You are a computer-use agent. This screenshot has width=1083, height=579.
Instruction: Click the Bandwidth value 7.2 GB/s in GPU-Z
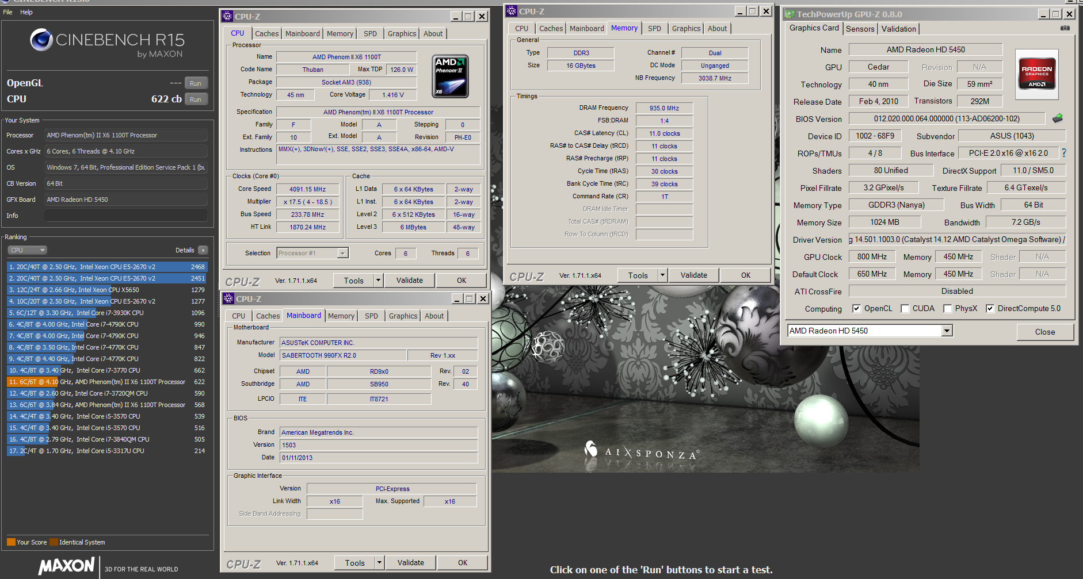1026,223
